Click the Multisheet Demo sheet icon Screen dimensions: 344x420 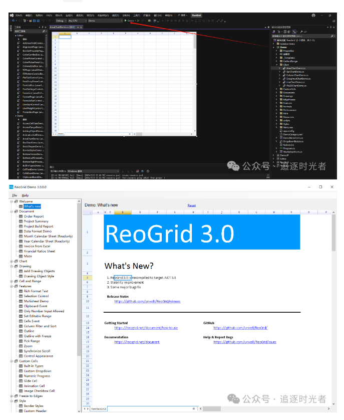tap(21, 301)
